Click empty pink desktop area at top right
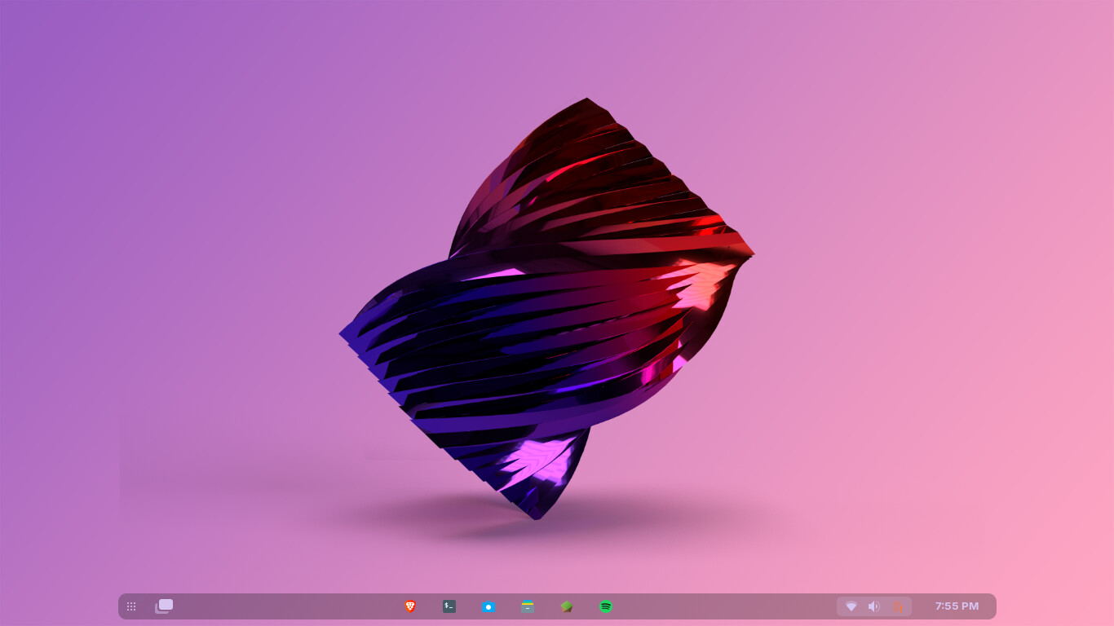The width and height of the screenshot is (1114, 626). (979, 98)
